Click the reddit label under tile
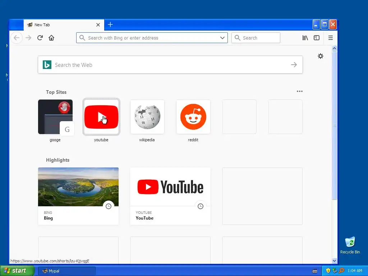Image resolution: width=368 pixels, height=276 pixels. click(x=193, y=140)
